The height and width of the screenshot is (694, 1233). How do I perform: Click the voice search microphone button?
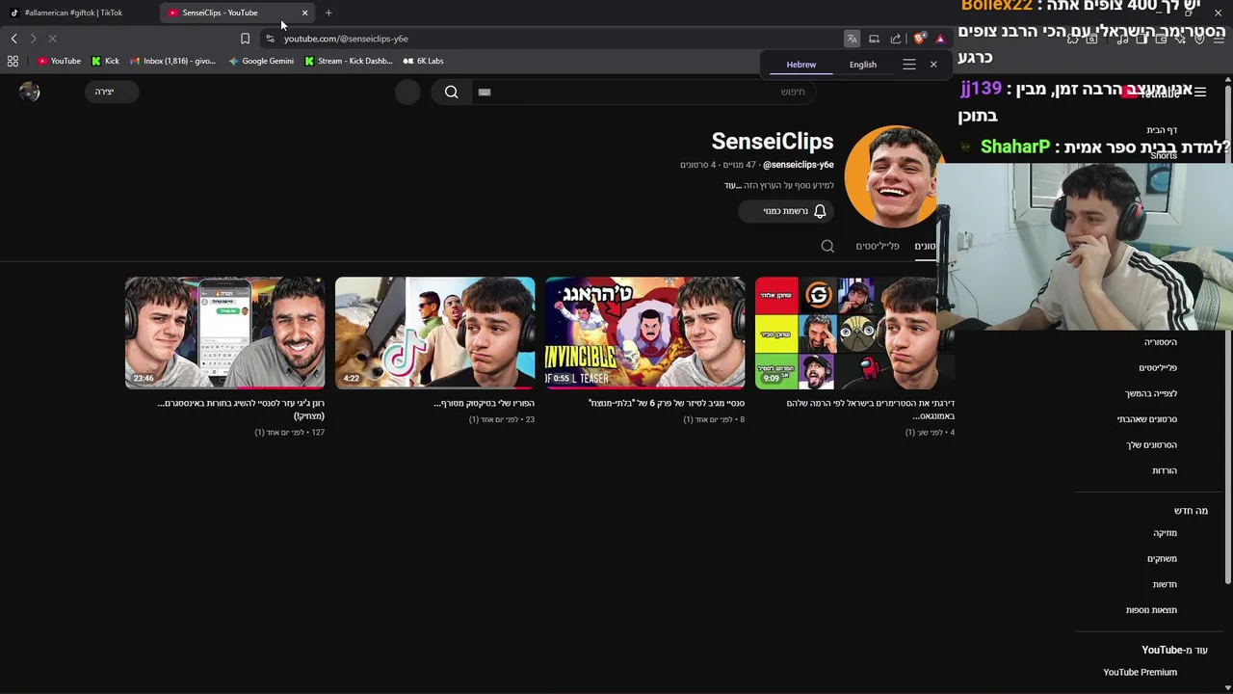(407, 92)
